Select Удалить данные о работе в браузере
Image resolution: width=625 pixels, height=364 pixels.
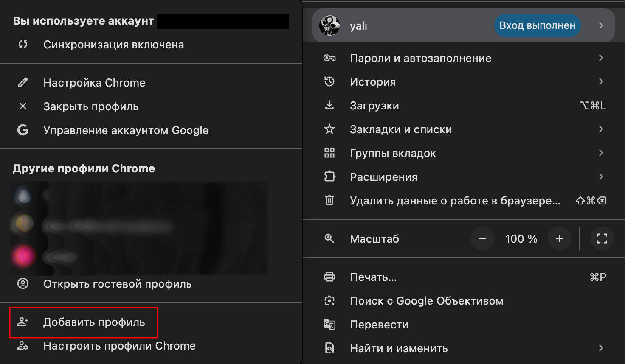click(x=464, y=200)
